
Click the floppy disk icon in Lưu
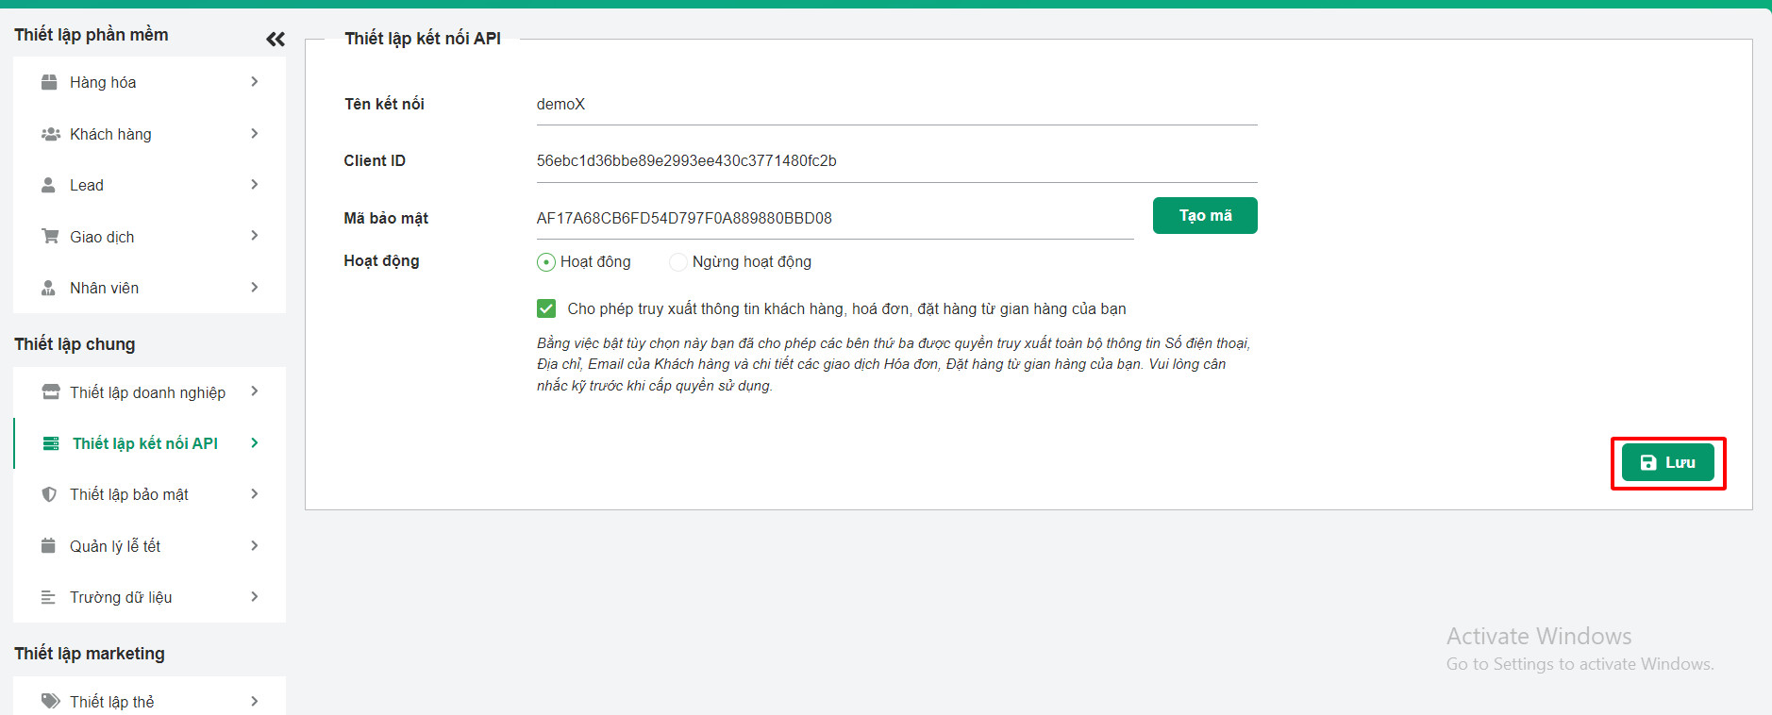(1648, 462)
